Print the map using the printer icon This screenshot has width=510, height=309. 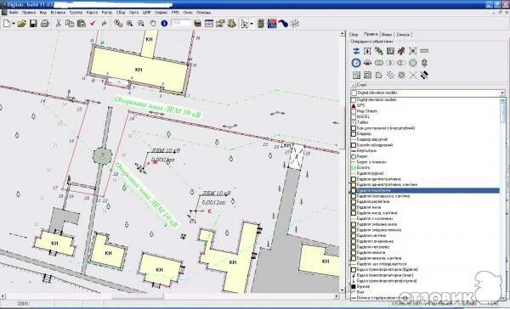44,24
